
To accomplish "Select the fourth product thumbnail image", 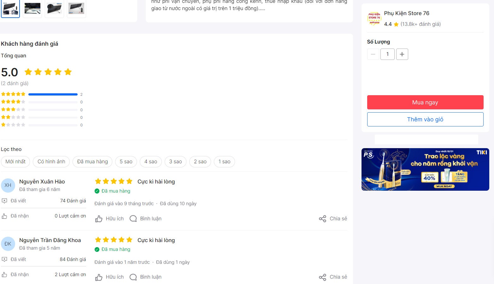I will [x=76, y=8].
